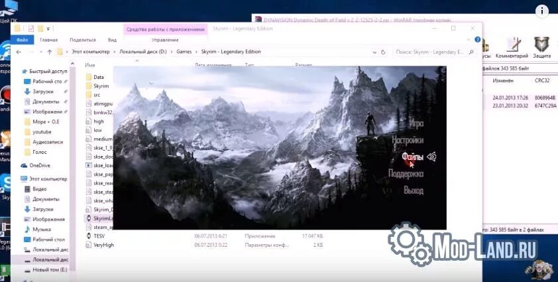
Task: Expand the chevron after Этот компьютер breadcrumb
Action: pos(115,52)
